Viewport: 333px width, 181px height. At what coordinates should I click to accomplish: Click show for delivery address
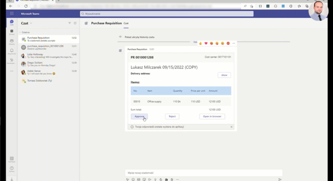coord(224,75)
